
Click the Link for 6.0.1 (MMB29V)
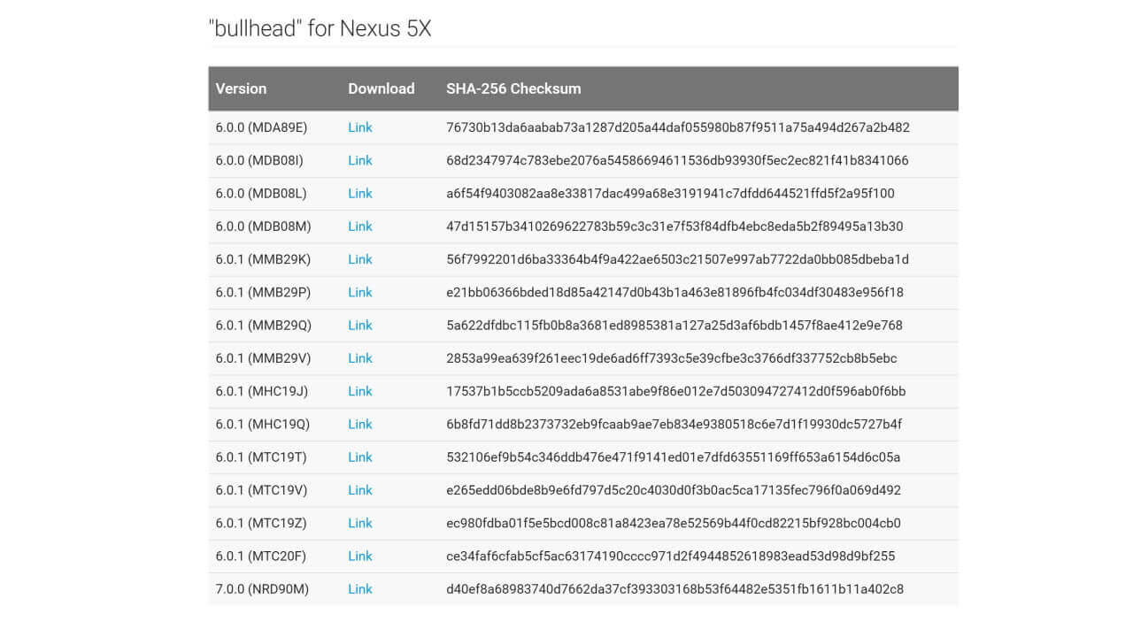(359, 358)
